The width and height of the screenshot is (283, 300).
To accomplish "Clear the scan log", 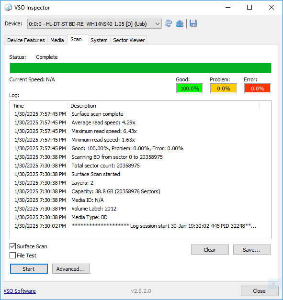I will coord(210,249).
